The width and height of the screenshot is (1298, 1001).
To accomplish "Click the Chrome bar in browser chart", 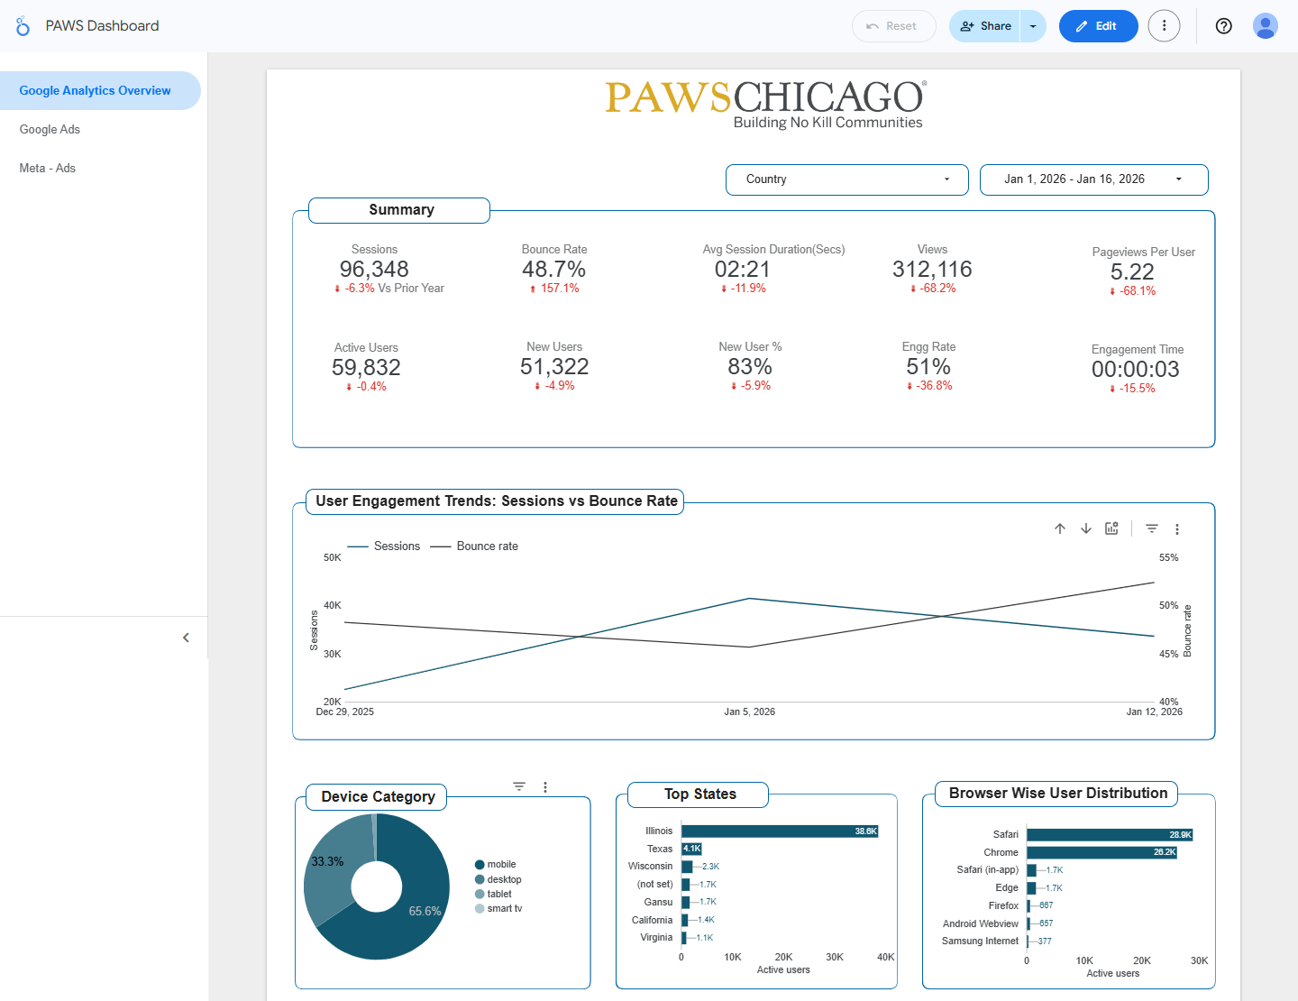I will [1101, 852].
